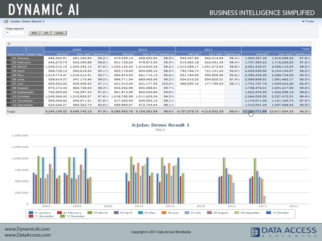Click the Data Access Worldwide logo
The width and height of the screenshot is (322, 241).
[x=284, y=232]
